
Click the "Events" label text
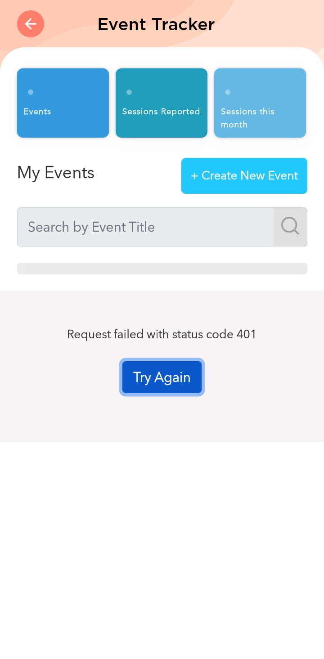37,112
